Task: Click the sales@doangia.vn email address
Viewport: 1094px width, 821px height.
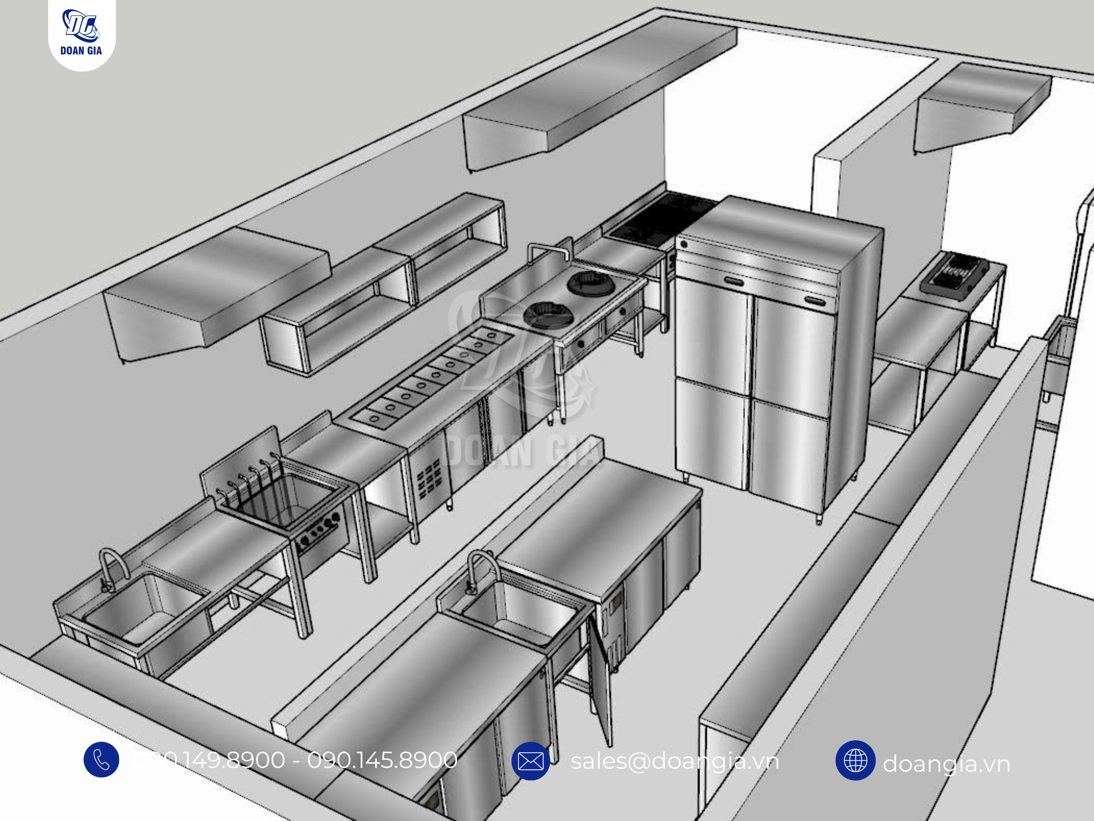Action: pyautogui.click(x=675, y=761)
